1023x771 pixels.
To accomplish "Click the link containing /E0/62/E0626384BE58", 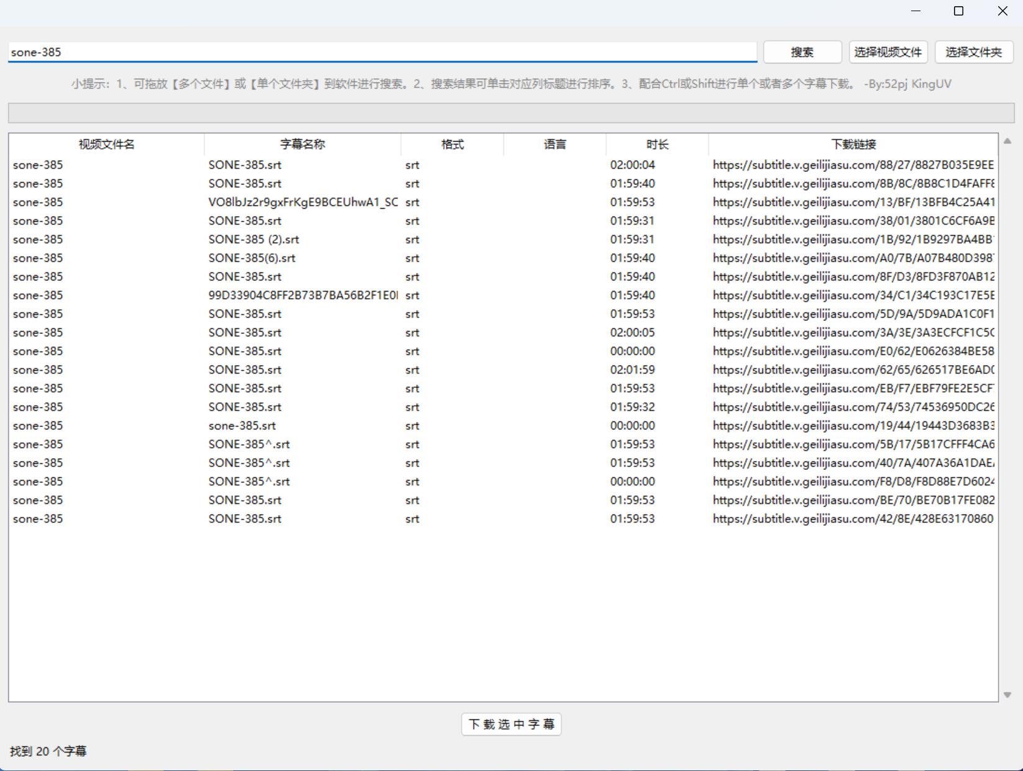I will pos(853,351).
